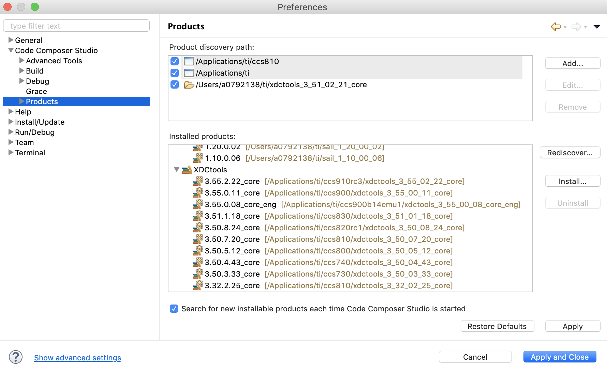Image resolution: width=607 pixels, height=374 pixels.
Task: Click the Rediscover... button
Action: 570,153
